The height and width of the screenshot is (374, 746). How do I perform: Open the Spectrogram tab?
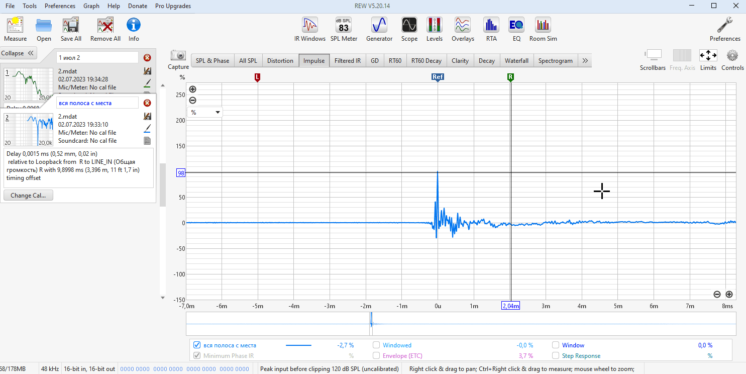pos(556,61)
